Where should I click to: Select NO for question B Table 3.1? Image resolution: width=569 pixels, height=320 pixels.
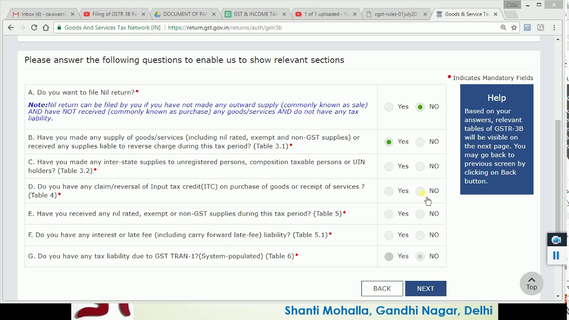pos(420,142)
